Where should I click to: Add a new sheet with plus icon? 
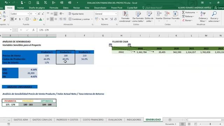click(170, 120)
